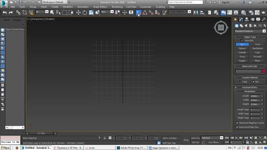Screen dimensions: 267x150
Task: Open the key mode Selected dropdown
Action: tap(212, 138)
